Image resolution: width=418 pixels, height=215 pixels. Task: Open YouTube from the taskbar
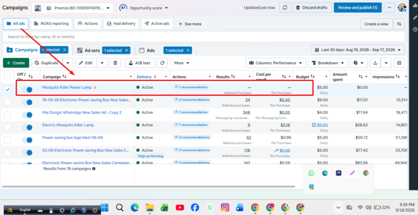pos(180,207)
